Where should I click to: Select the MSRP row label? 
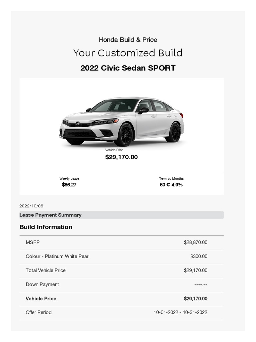coord(33,242)
